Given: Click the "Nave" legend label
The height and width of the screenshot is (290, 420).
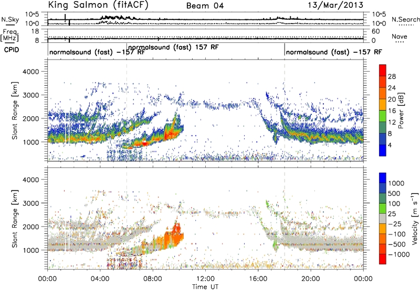Looking at the screenshot, I should point(400,36).
